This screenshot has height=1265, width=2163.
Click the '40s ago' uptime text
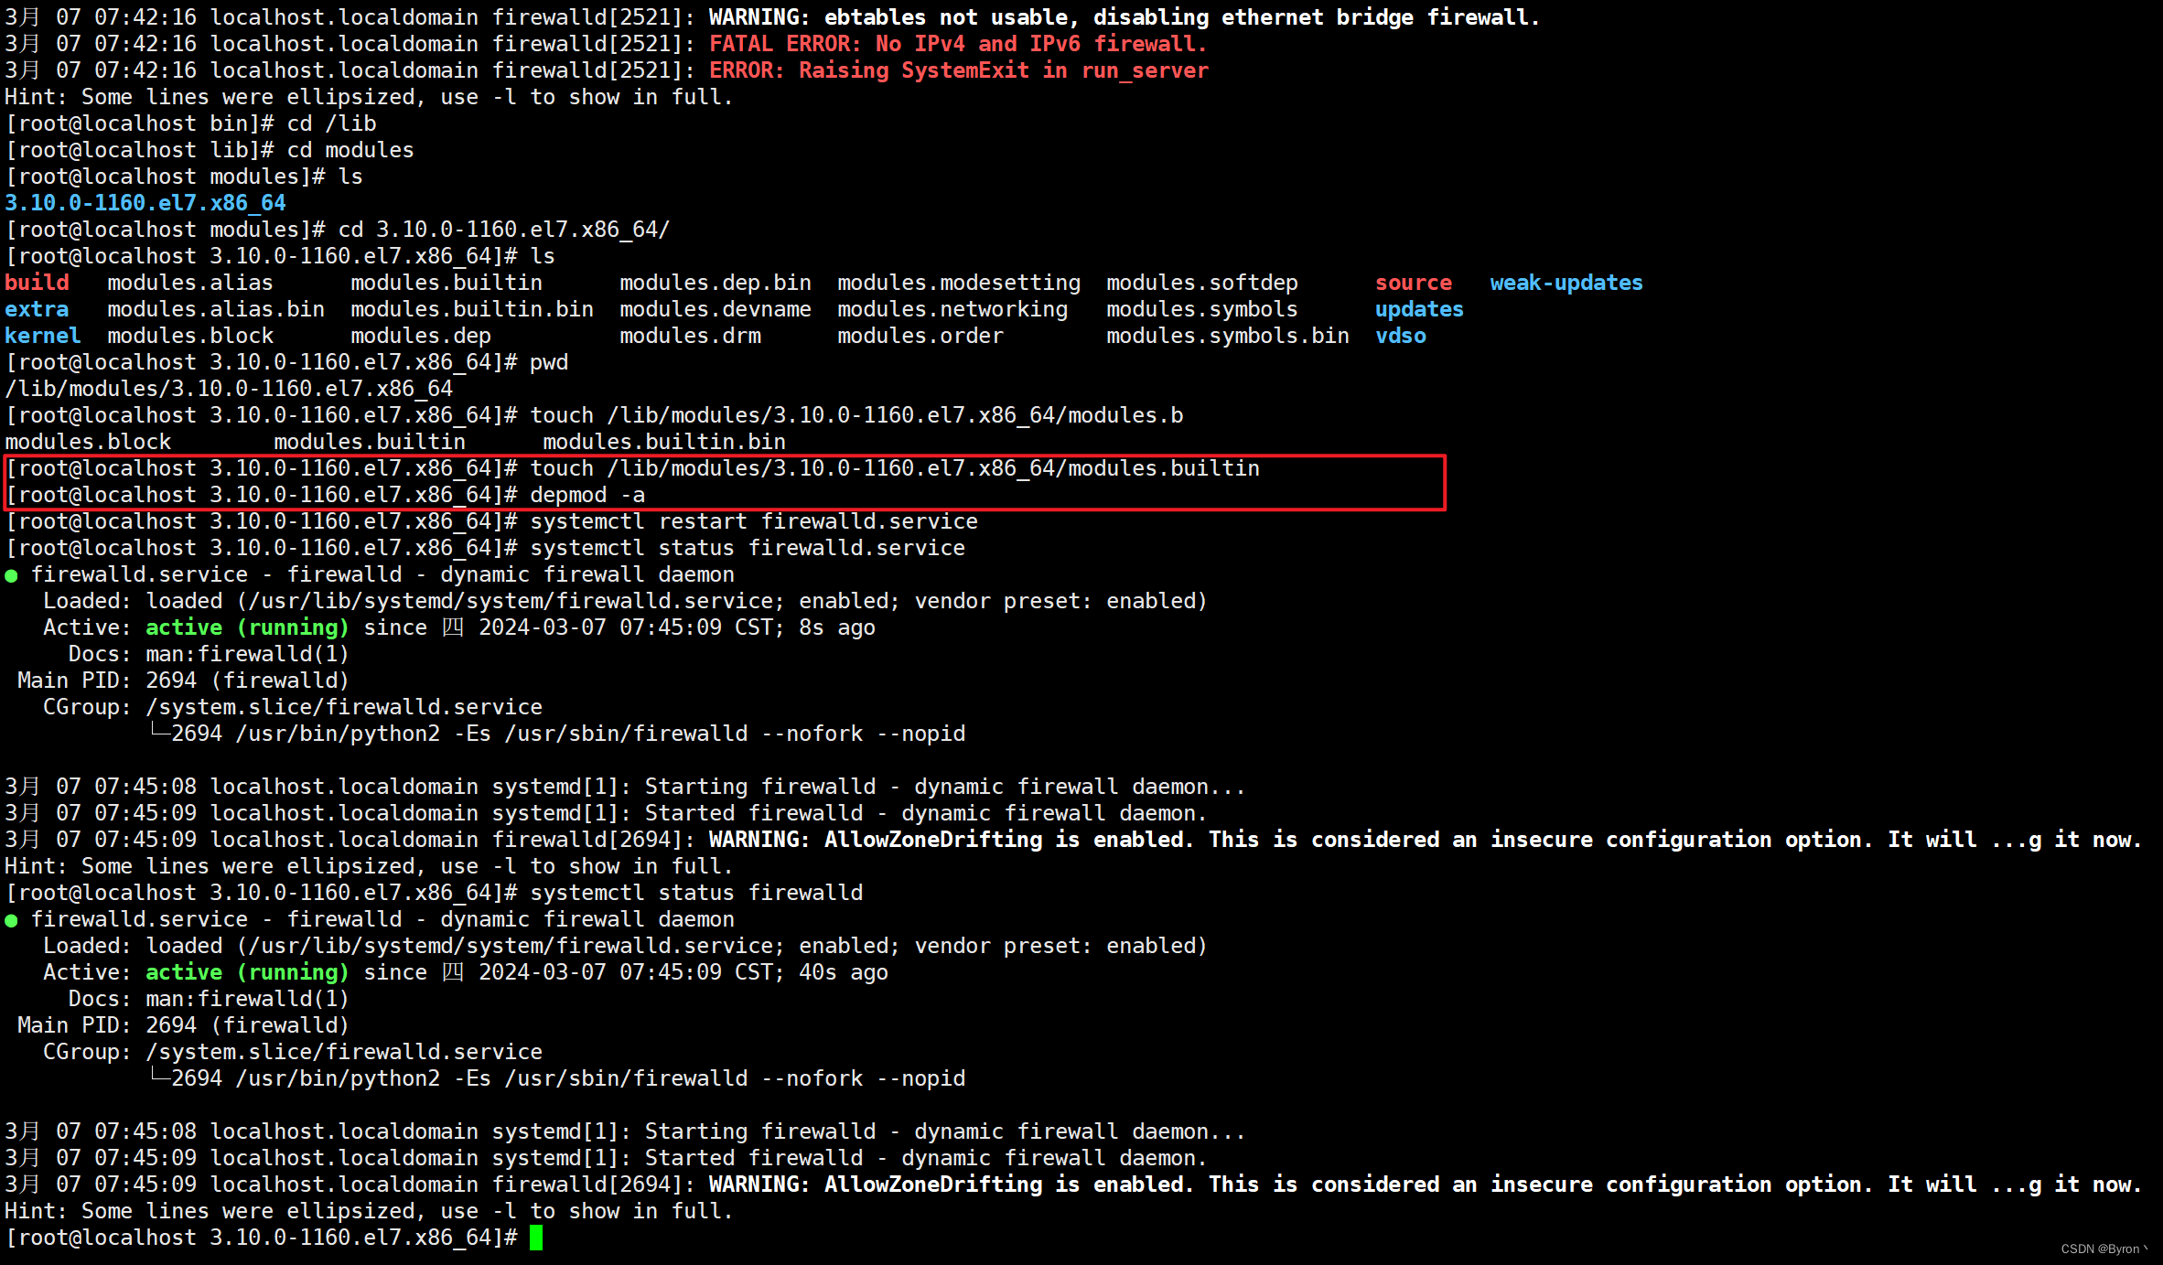[x=844, y=972]
